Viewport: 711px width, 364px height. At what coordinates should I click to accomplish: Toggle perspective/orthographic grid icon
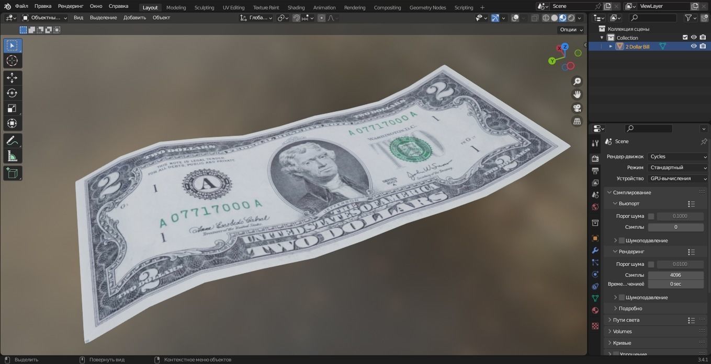click(577, 121)
